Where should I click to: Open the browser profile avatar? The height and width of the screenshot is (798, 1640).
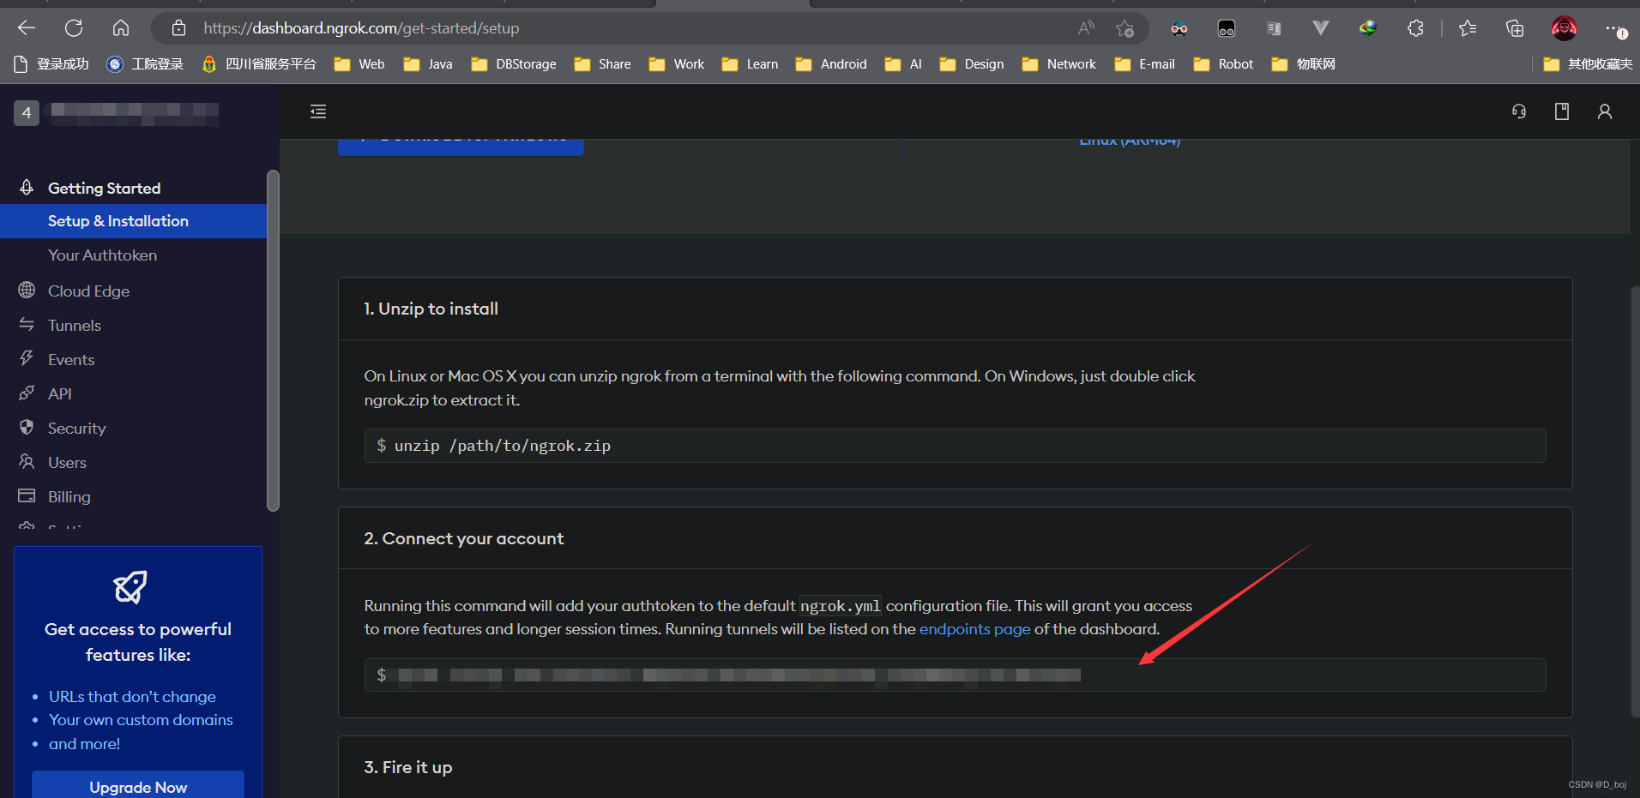tap(1565, 28)
